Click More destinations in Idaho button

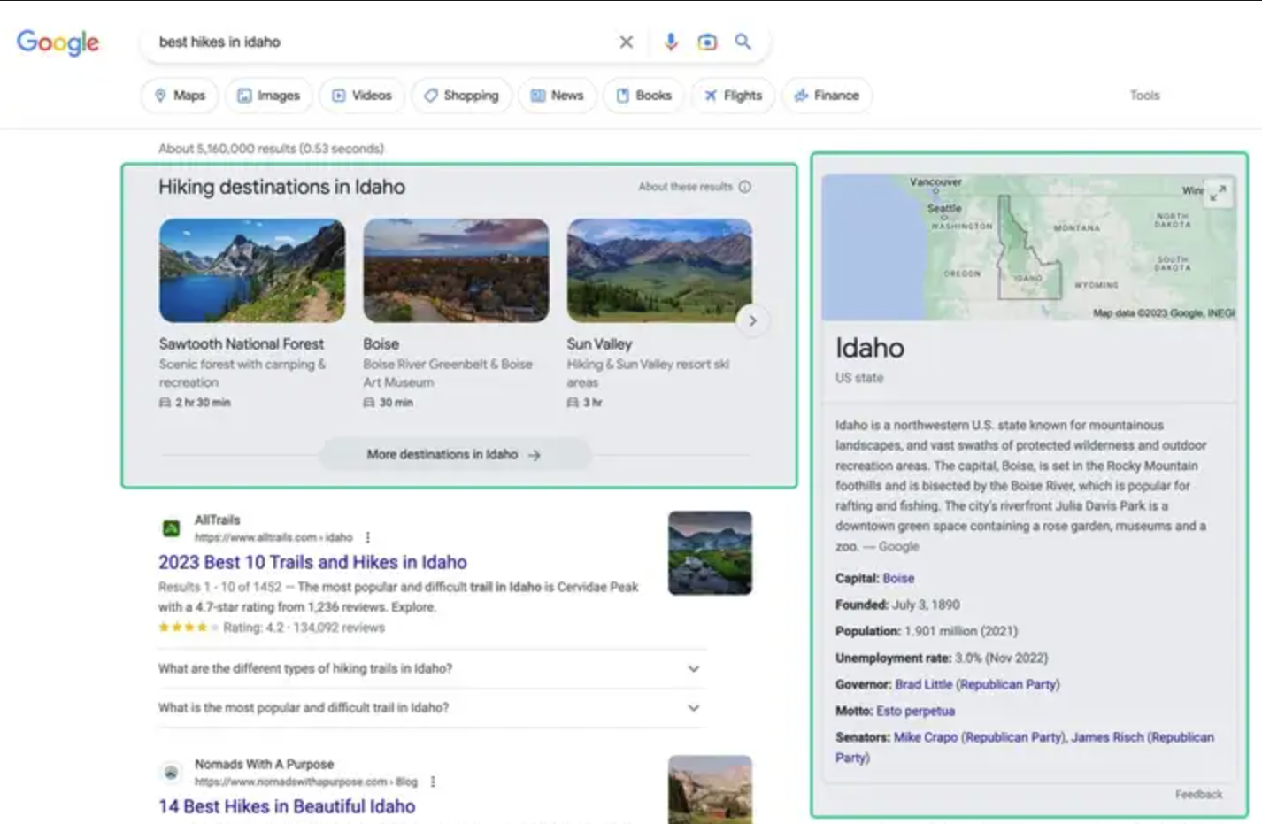click(454, 454)
